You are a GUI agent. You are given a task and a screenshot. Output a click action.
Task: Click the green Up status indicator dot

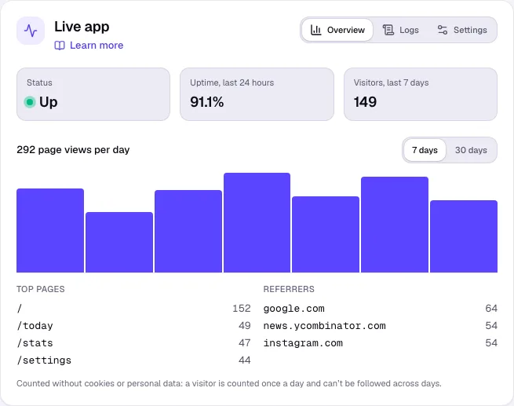pos(30,102)
